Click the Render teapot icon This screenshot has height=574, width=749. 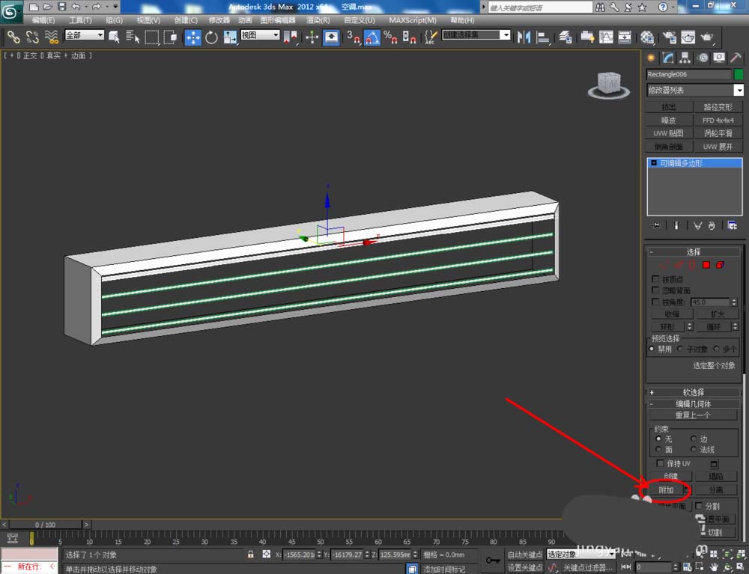(x=707, y=37)
